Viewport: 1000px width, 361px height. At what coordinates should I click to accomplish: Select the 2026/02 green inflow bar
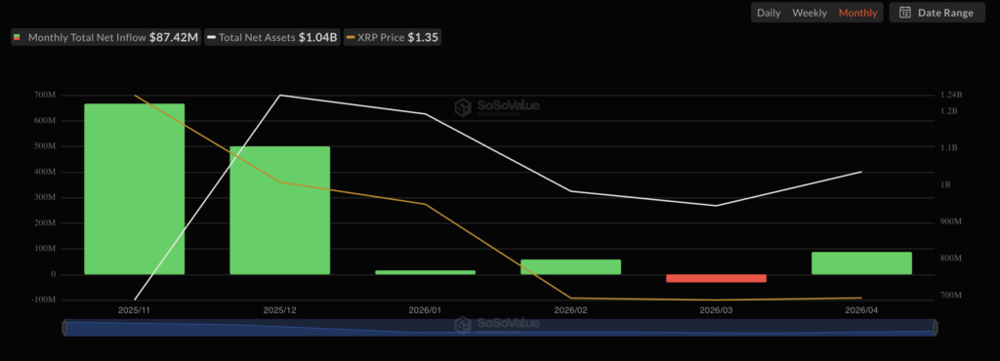pos(570,266)
